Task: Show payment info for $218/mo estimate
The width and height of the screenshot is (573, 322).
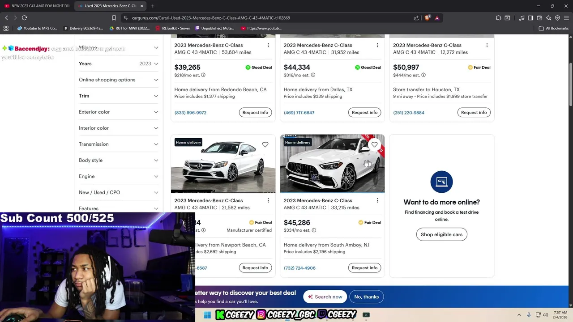Action: pyautogui.click(x=203, y=75)
